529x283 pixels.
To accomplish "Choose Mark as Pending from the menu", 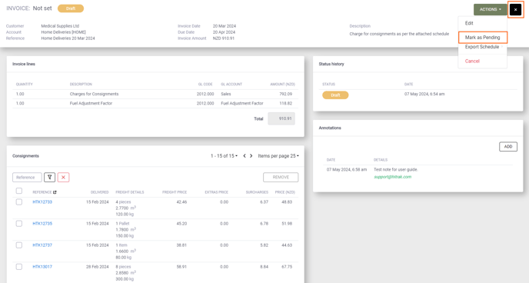I will point(482,38).
